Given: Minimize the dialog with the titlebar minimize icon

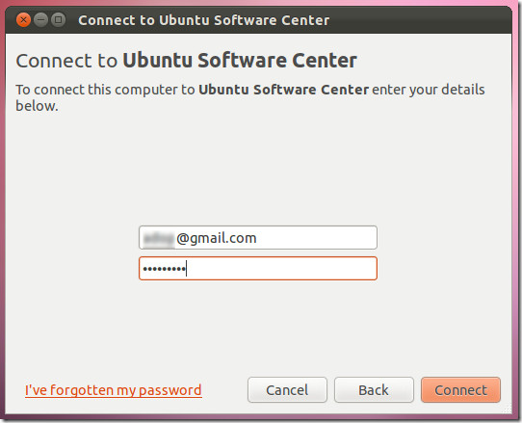Looking at the screenshot, I should [x=41, y=20].
